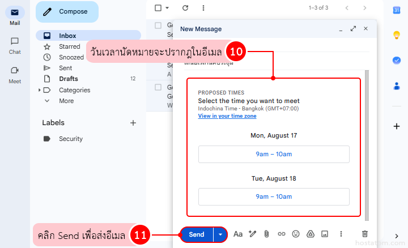Open the Inbox folder
Screen dimensions: 408x248
tap(88, 36)
